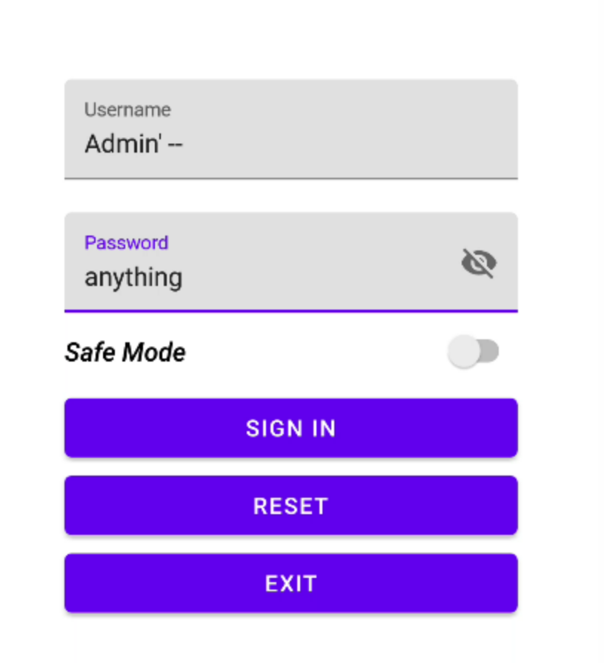This screenshot has width=604, height=663.
Task: Submit login with the SIGN IN button
Action: click(291, 428)
